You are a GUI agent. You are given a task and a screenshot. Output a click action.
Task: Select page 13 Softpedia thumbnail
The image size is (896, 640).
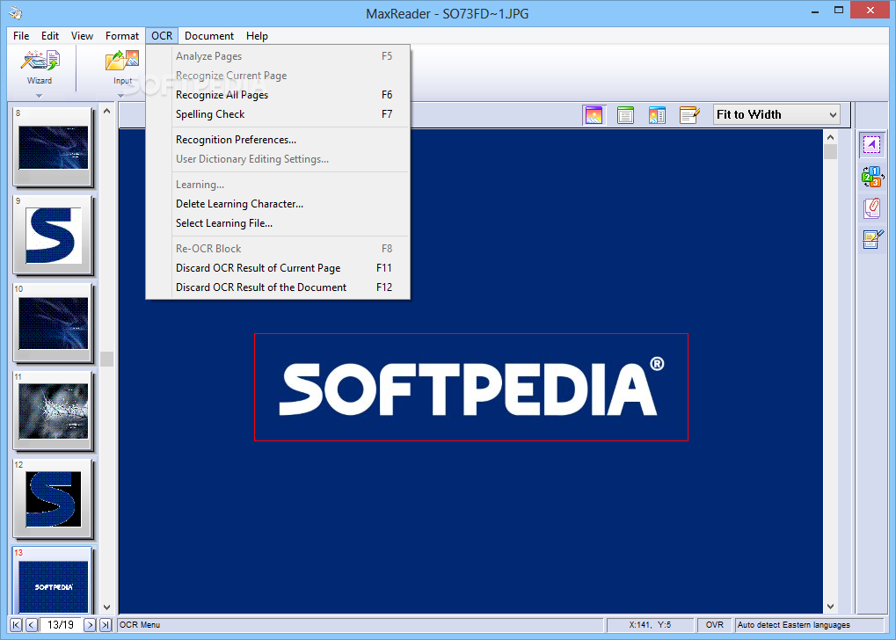click(53, 581)
